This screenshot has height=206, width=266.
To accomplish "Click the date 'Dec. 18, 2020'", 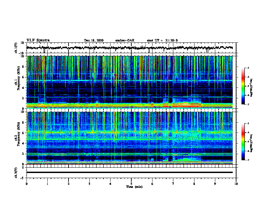I will 94,40.
